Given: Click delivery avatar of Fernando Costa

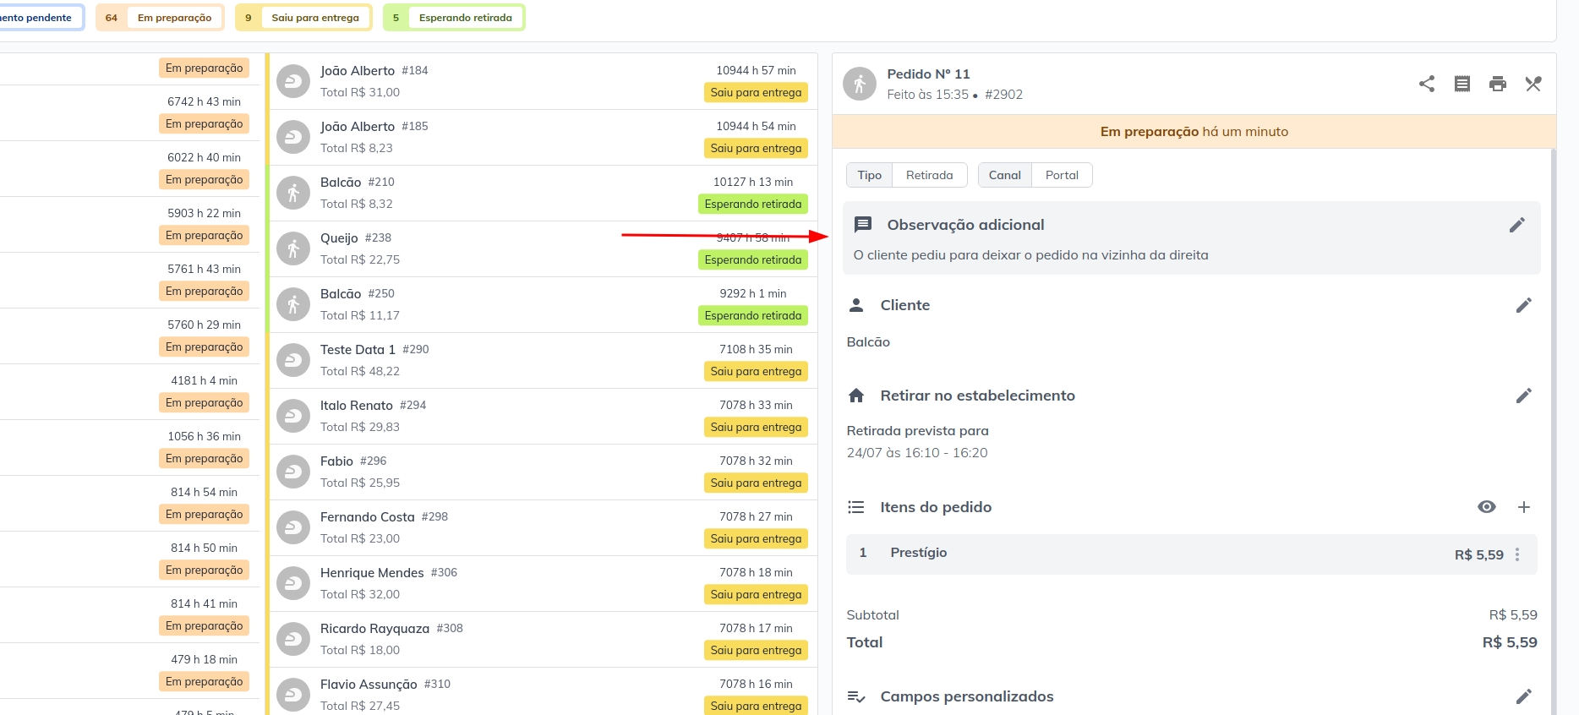Looking at the screenshot, I should coord(293,527).
